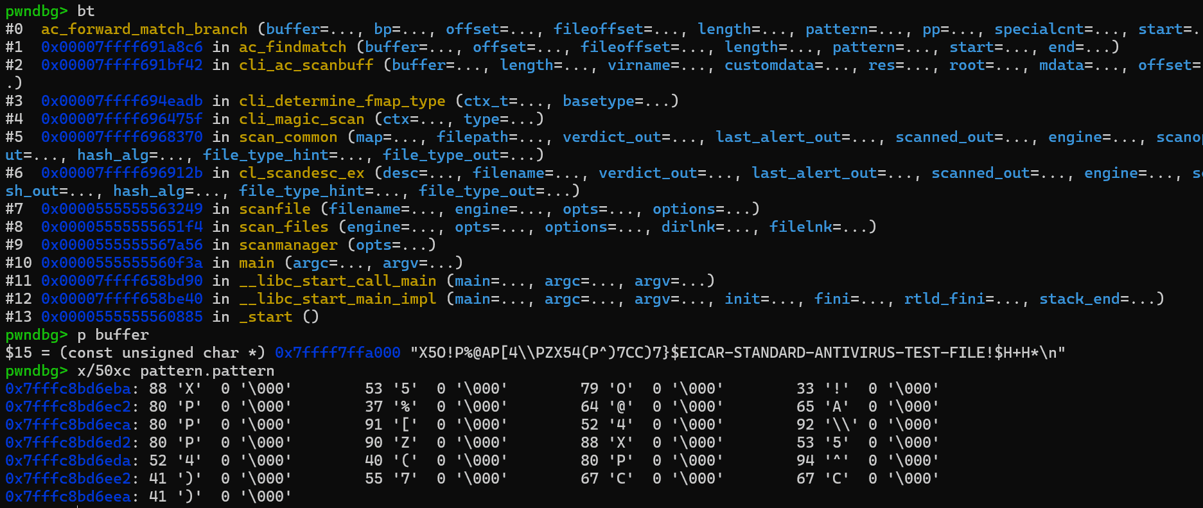Click the ac_findmatch function name
This screenshot has height=508, width=1203.
[x=292, y=48]
